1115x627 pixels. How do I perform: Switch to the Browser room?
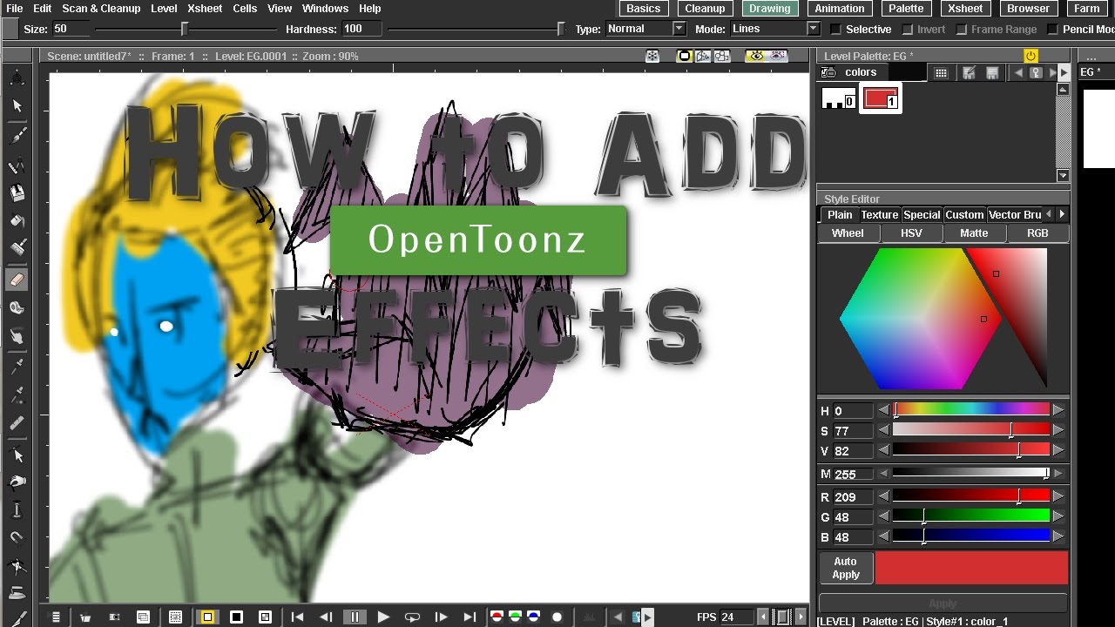coord(1028,9)
